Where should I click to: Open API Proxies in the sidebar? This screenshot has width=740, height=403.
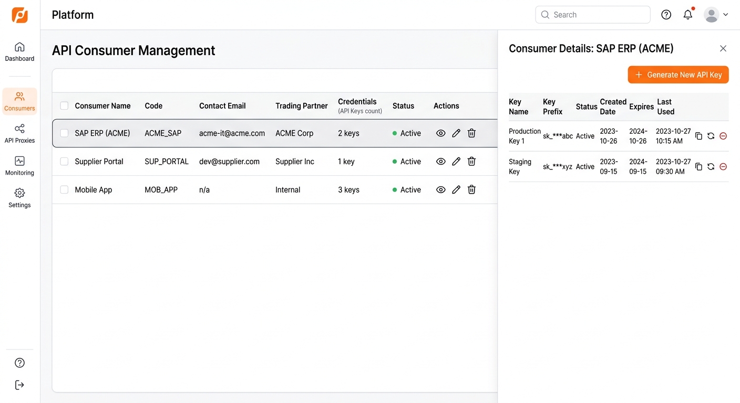[x=19, y=134]
